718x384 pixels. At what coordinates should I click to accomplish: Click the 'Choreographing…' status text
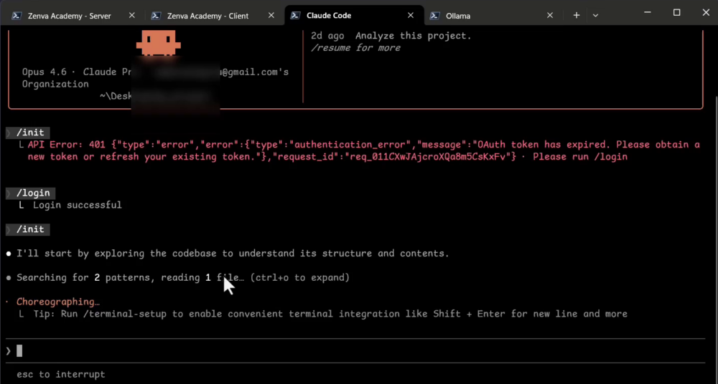[58, 302]
